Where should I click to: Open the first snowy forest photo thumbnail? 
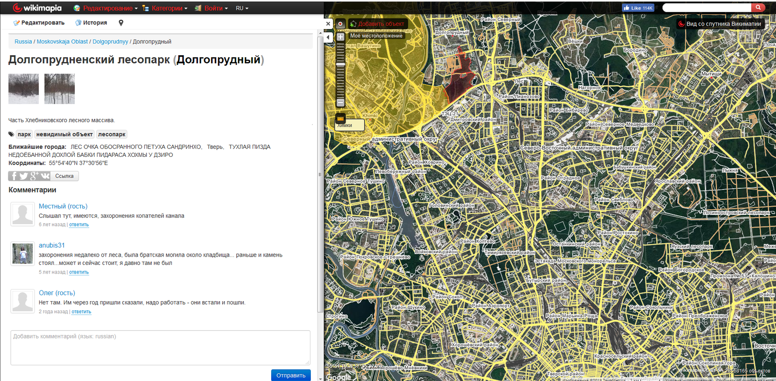(x=23, y=89)
